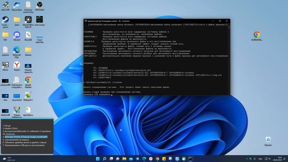Click the highlighted dism.exe /Online line in note
288x162 pixels.
[26, 137]
